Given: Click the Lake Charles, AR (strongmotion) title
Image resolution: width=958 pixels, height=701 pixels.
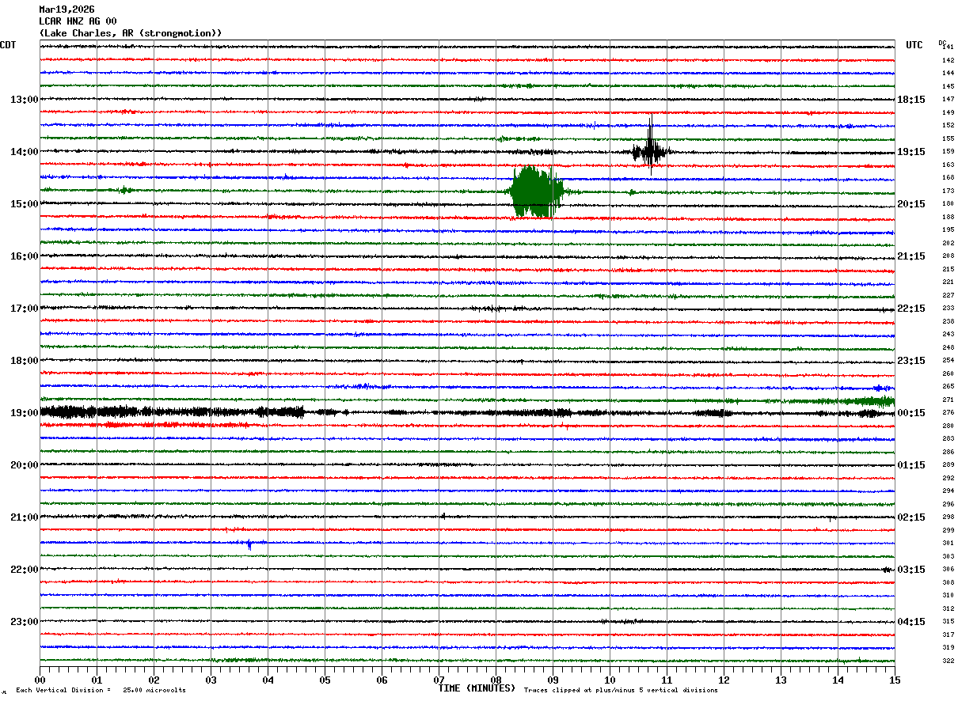Looking at the screenshot, I should click(131, 33).
